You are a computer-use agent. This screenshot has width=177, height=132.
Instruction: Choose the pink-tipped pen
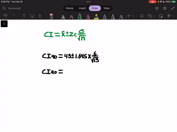click(88, 17)
